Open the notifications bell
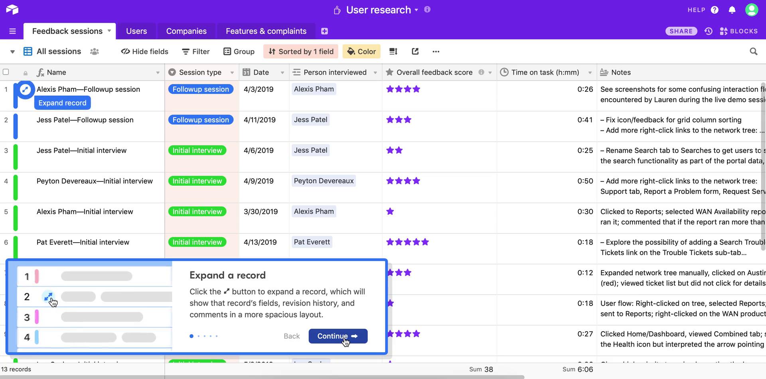 732,10
